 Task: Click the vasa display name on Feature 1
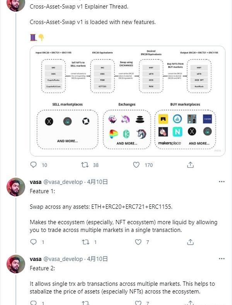click(x=36, y=182)
